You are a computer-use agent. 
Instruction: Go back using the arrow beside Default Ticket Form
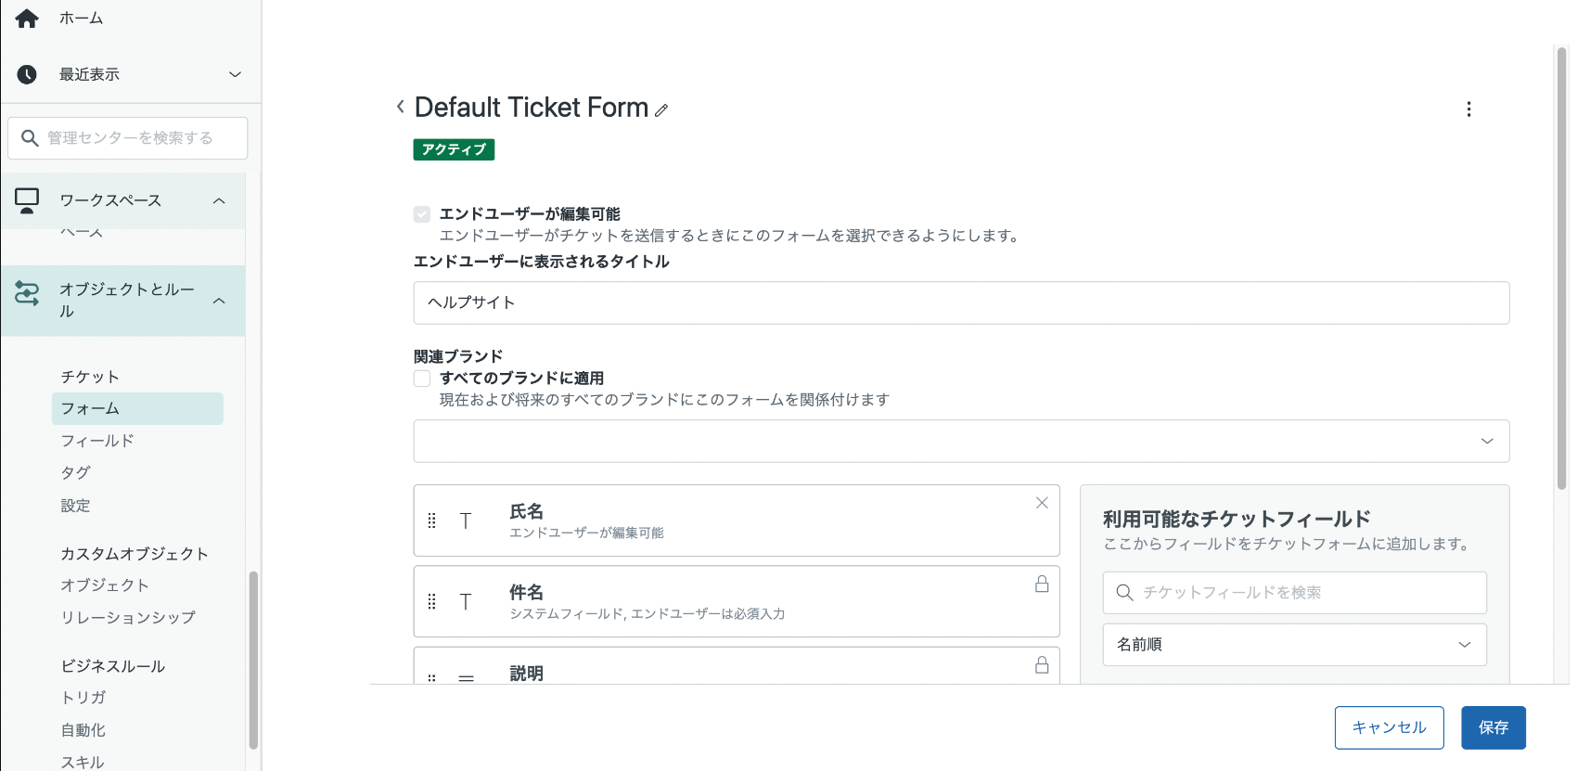[400, 107]
